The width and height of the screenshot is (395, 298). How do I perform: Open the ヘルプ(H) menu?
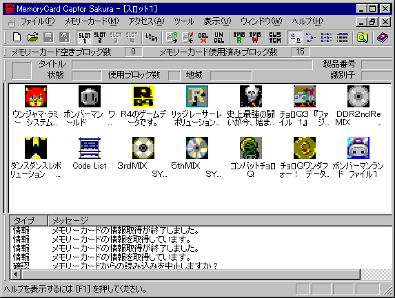coord(307,21)
